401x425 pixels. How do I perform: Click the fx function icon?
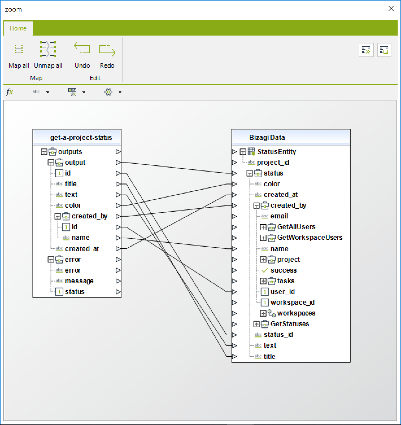tap(10, 92)
